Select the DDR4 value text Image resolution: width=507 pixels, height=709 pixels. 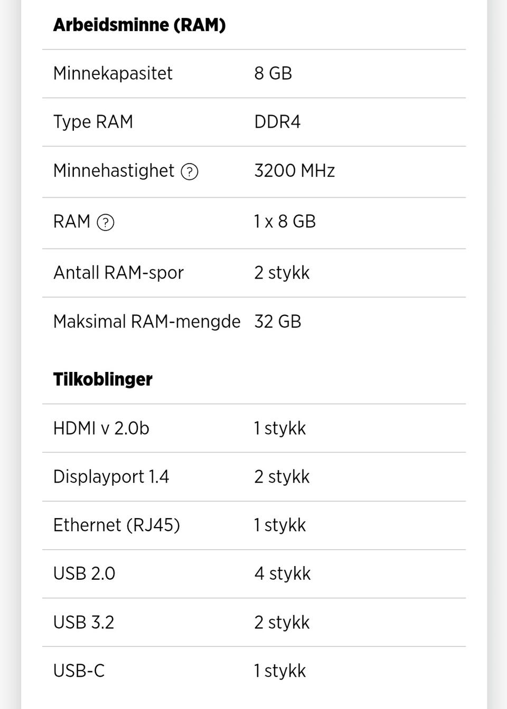[277, 122]
